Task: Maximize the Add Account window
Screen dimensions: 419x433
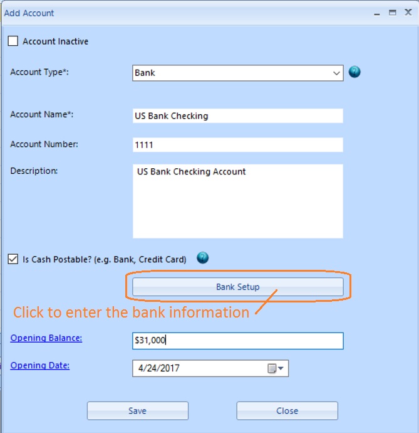Action: tap(393, 13)
